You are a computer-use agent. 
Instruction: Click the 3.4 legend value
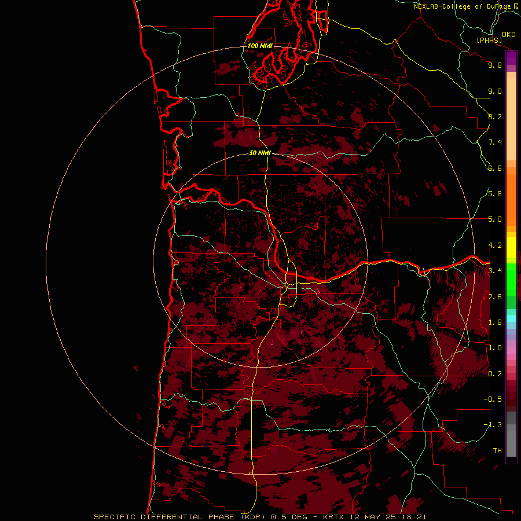click(495, 270)
